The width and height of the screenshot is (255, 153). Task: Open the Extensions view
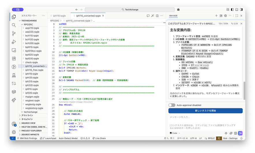click(x=14, y=58)
